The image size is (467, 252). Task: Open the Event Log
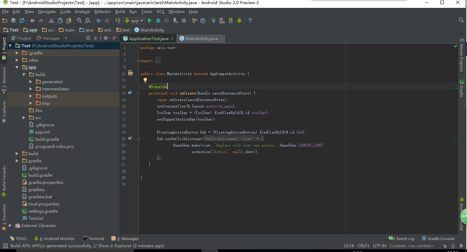click(x=402, y=239)
